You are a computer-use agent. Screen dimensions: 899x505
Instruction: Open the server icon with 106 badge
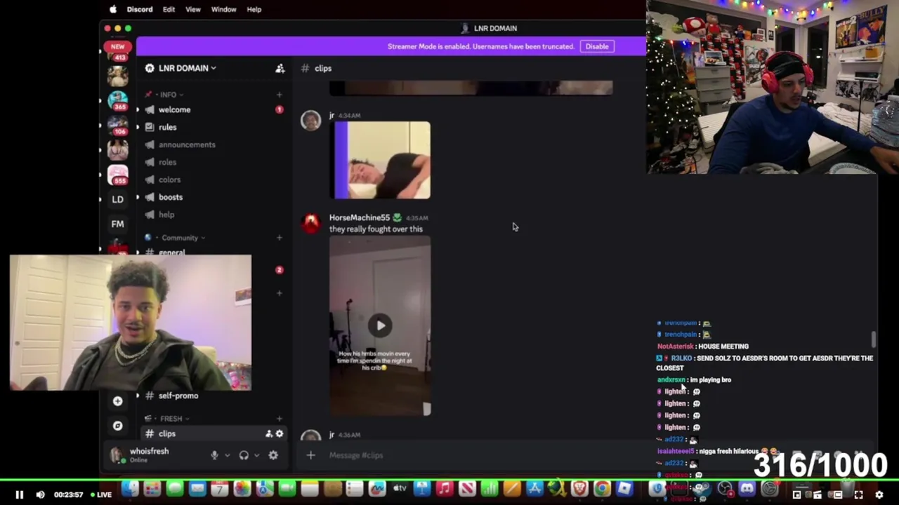(117, 125)
